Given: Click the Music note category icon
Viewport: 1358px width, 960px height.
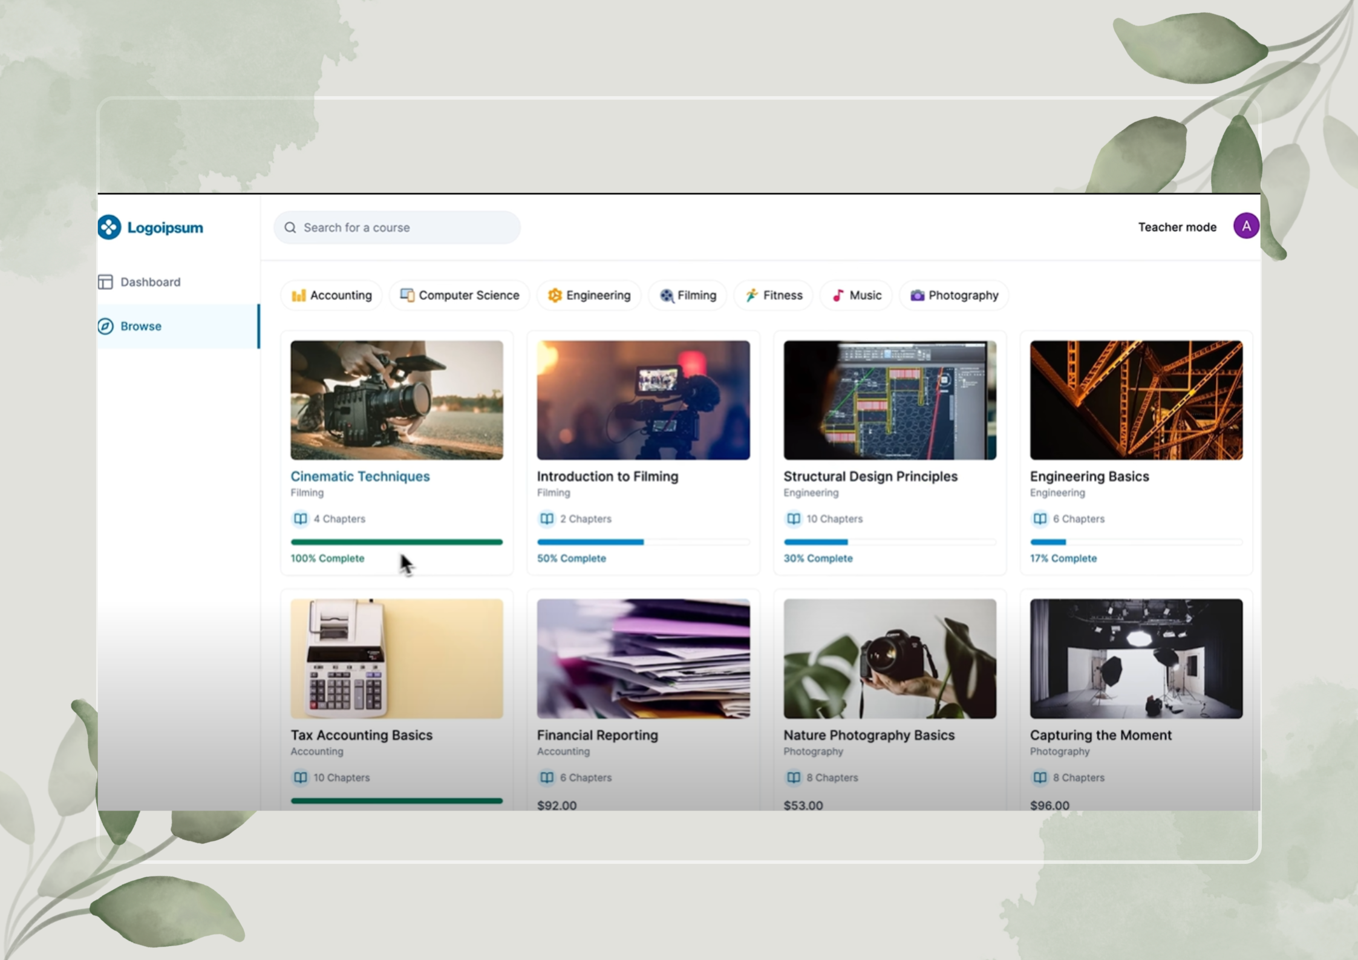Looking at the screenshot, I should (837, 295).
